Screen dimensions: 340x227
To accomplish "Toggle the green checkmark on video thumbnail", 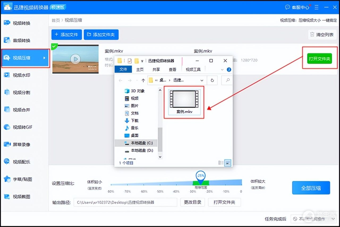I will point(54,47).
